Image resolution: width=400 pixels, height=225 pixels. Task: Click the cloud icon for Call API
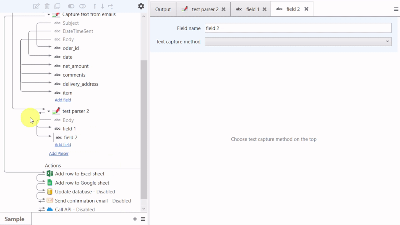[x=50, y=209]
